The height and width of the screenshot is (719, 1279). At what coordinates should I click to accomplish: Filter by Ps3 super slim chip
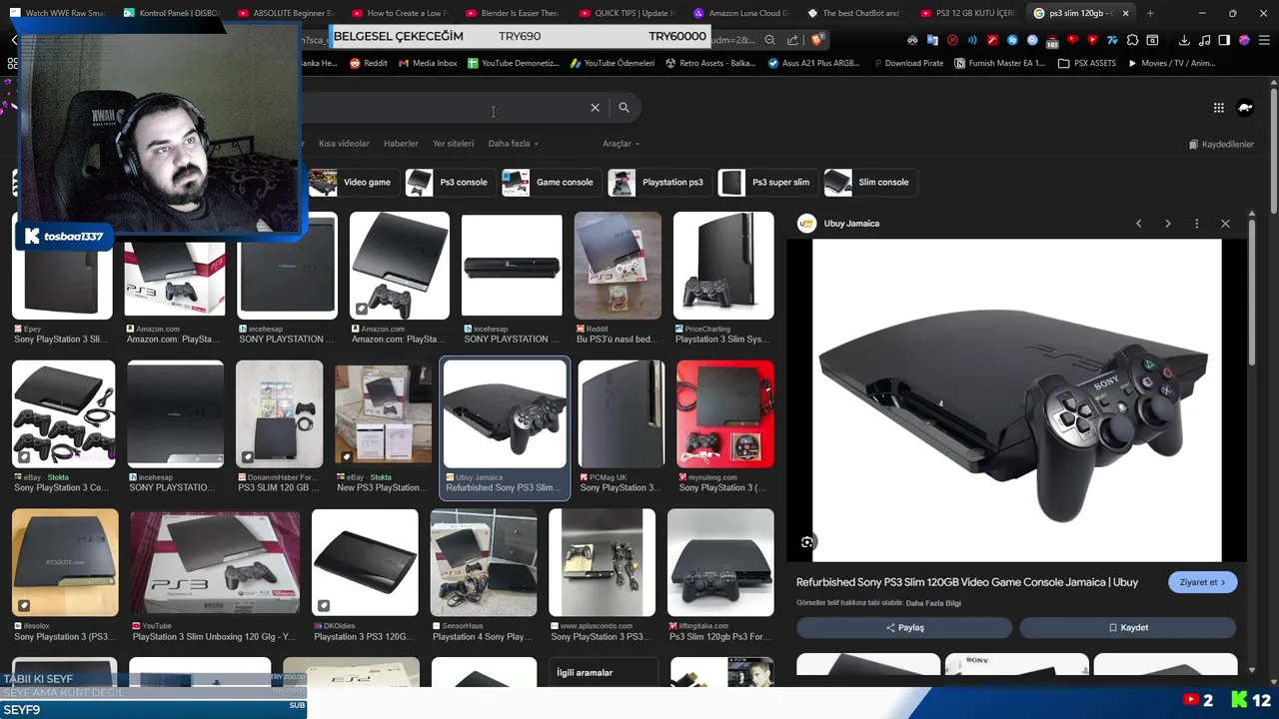coord(766,183)
